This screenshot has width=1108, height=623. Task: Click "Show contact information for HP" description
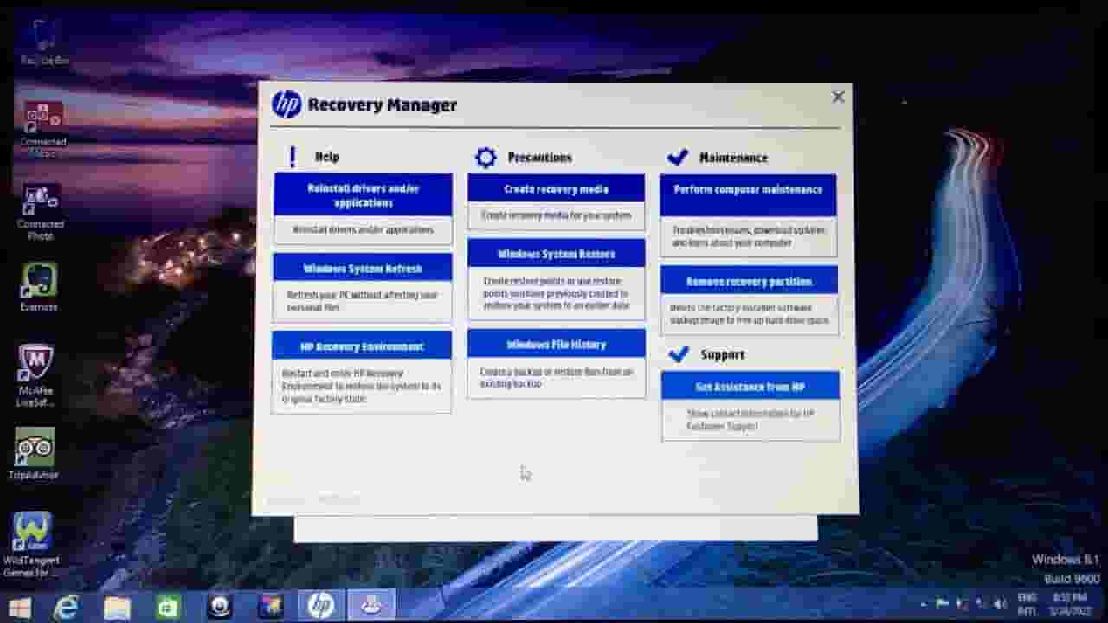[750, 420]
